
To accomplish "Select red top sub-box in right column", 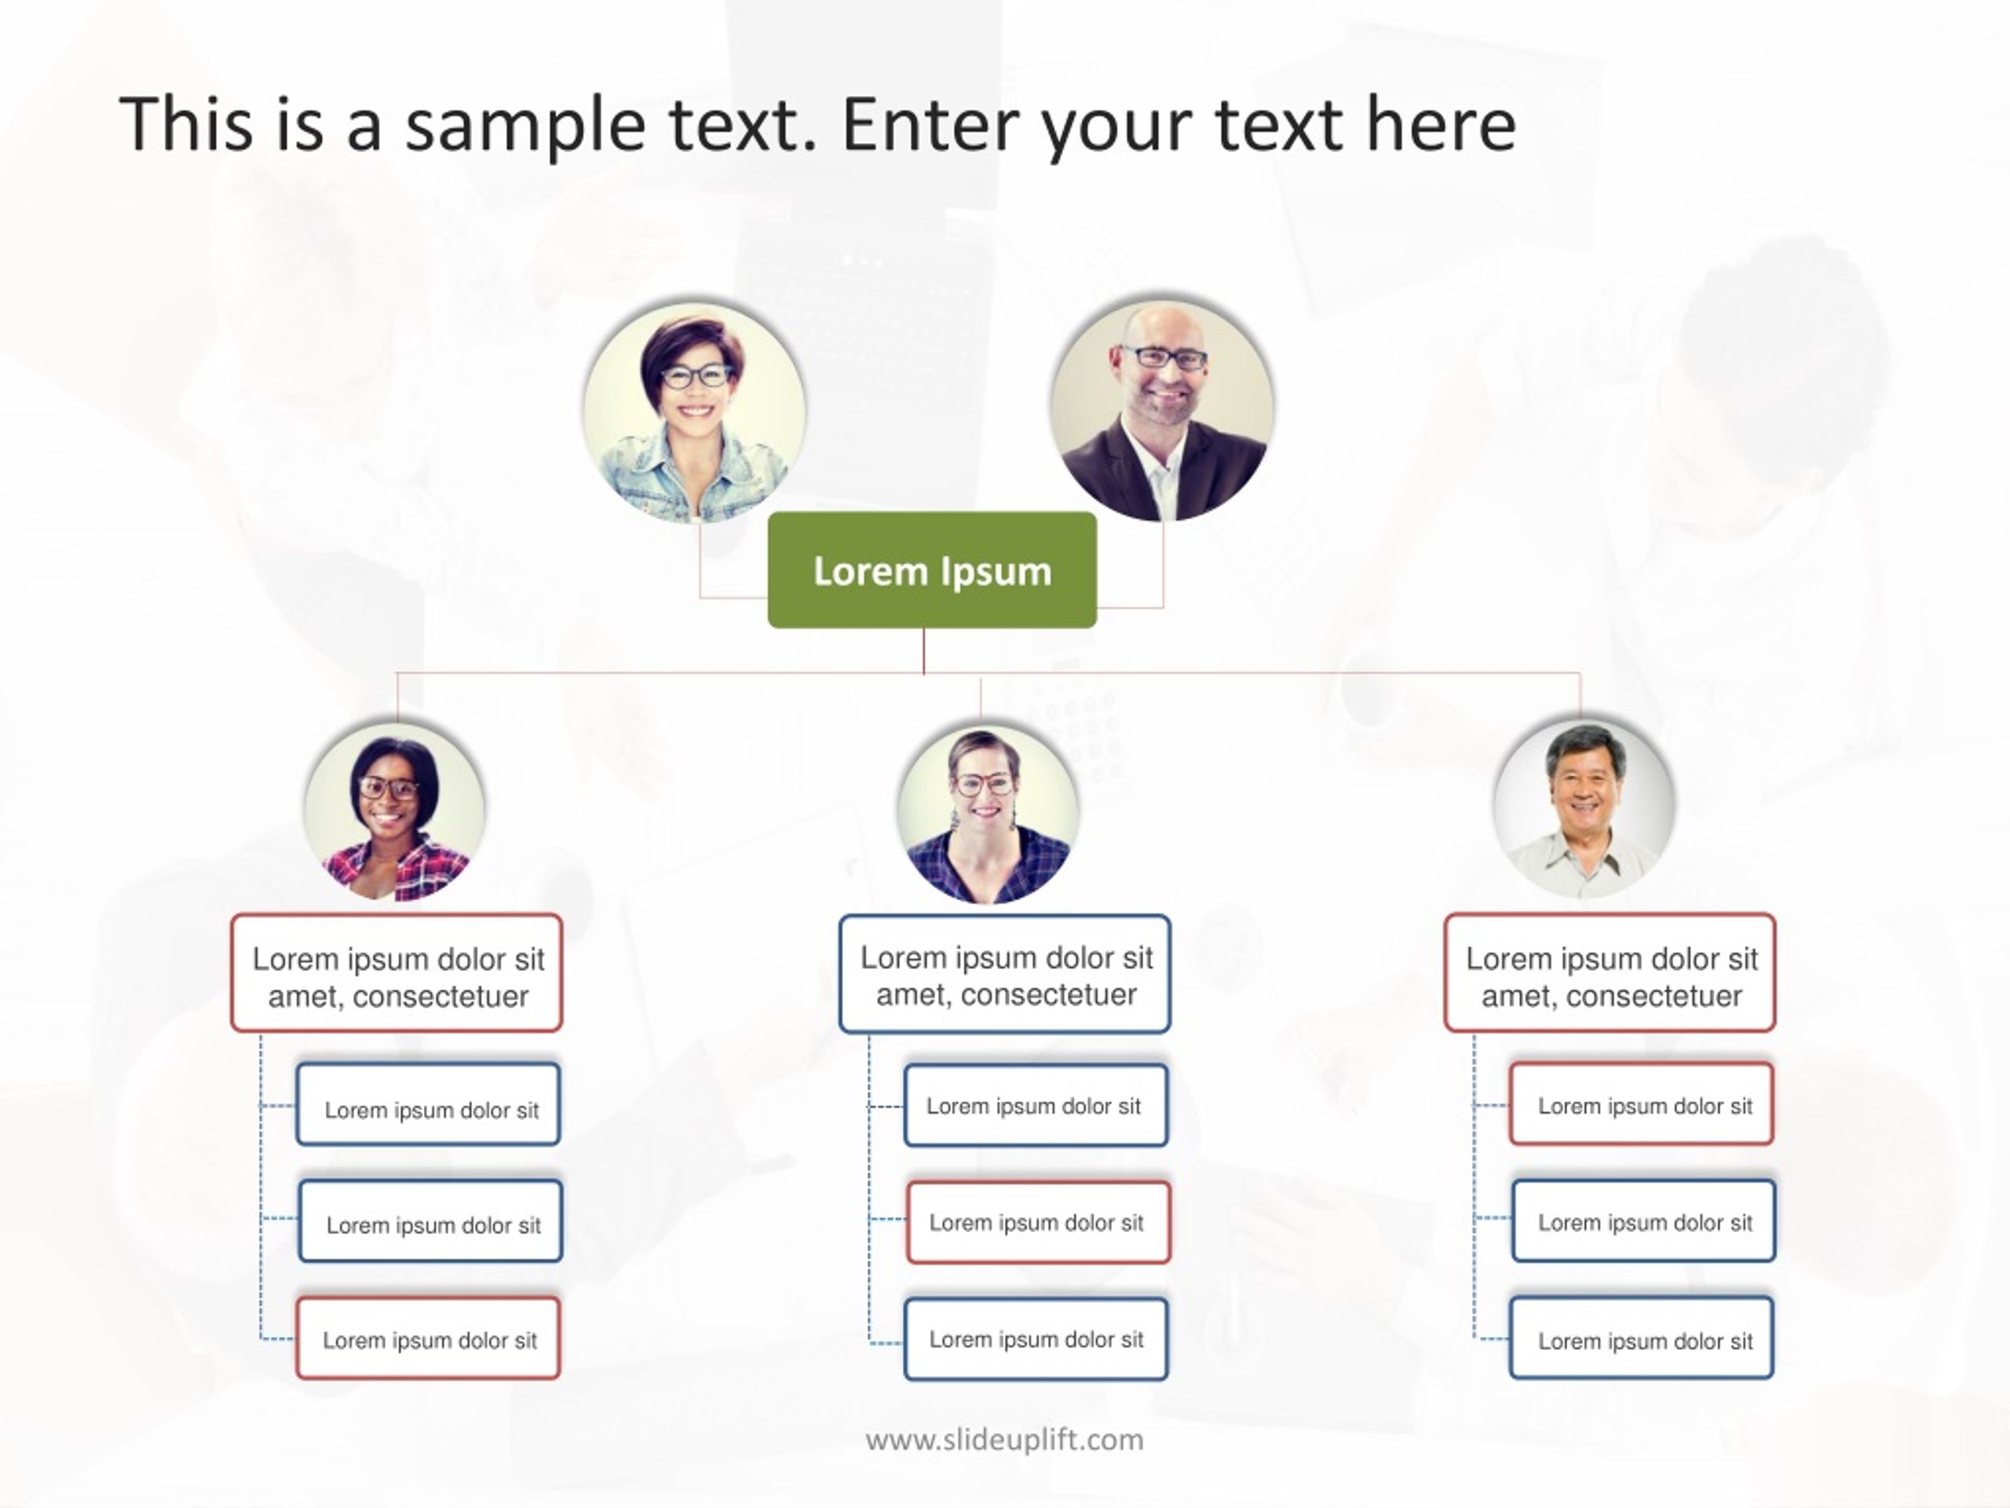I will pos(1642,1104).
